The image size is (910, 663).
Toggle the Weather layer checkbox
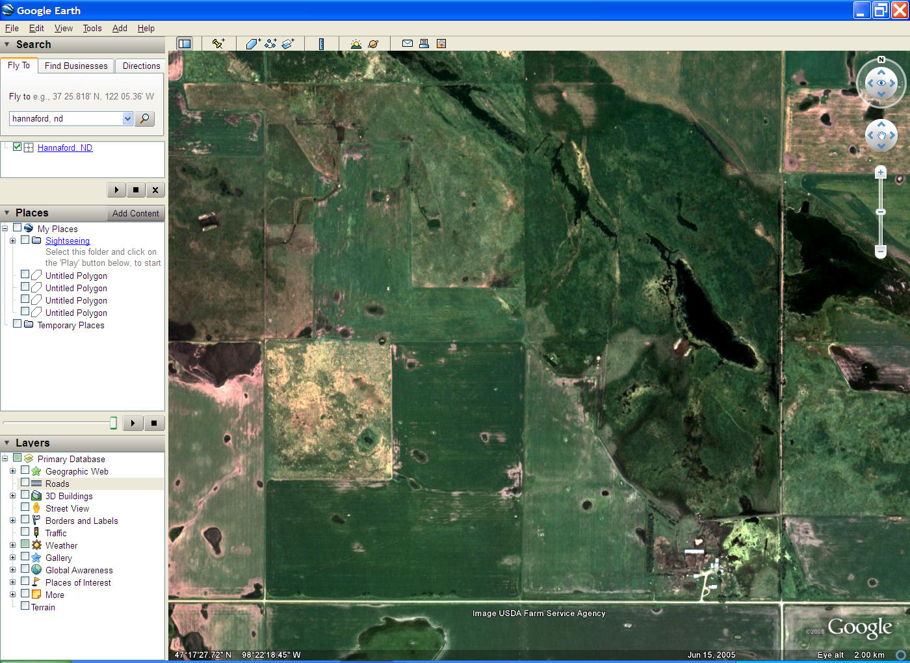click(x=25, y=544)
